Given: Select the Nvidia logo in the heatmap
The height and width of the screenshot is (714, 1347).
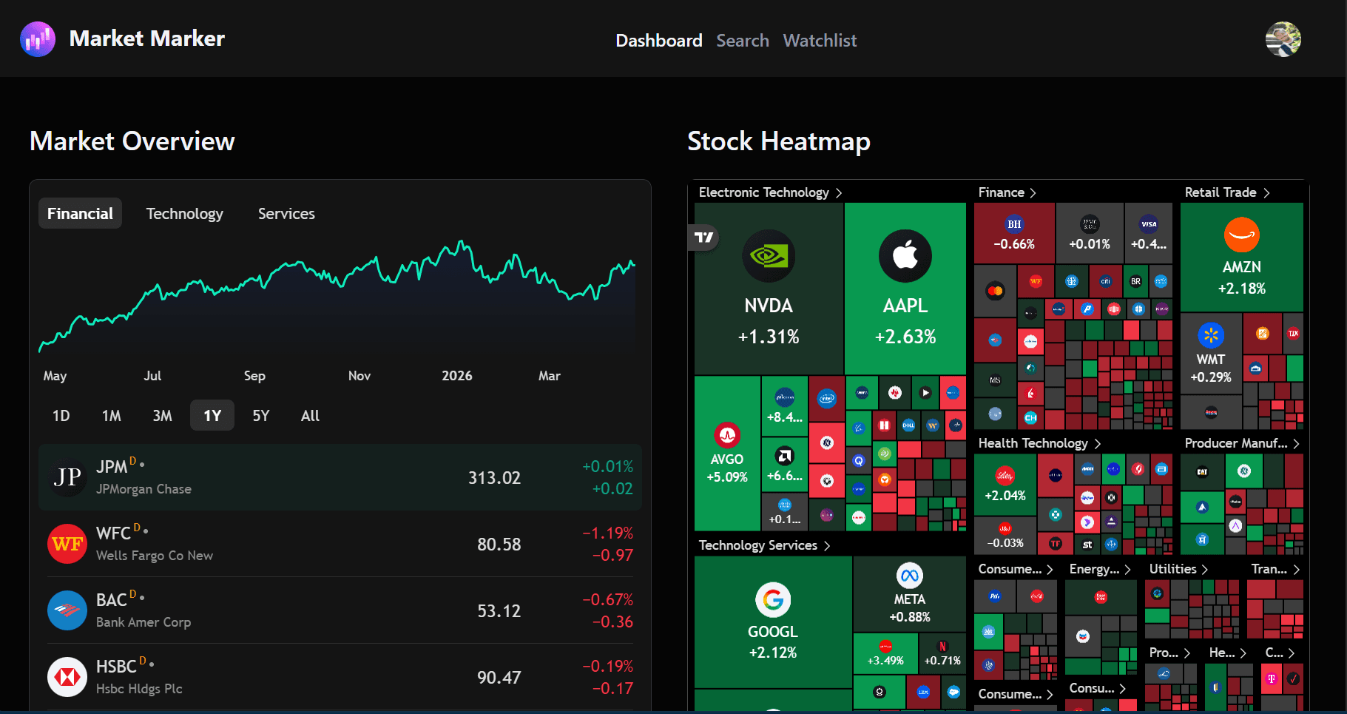Looking at the screenshot, I should [x=769, y=256].
